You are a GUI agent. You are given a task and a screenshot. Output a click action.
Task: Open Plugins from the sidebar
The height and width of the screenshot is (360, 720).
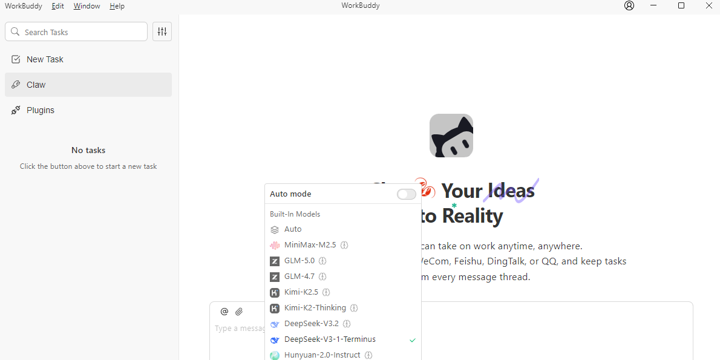point(41,110)
